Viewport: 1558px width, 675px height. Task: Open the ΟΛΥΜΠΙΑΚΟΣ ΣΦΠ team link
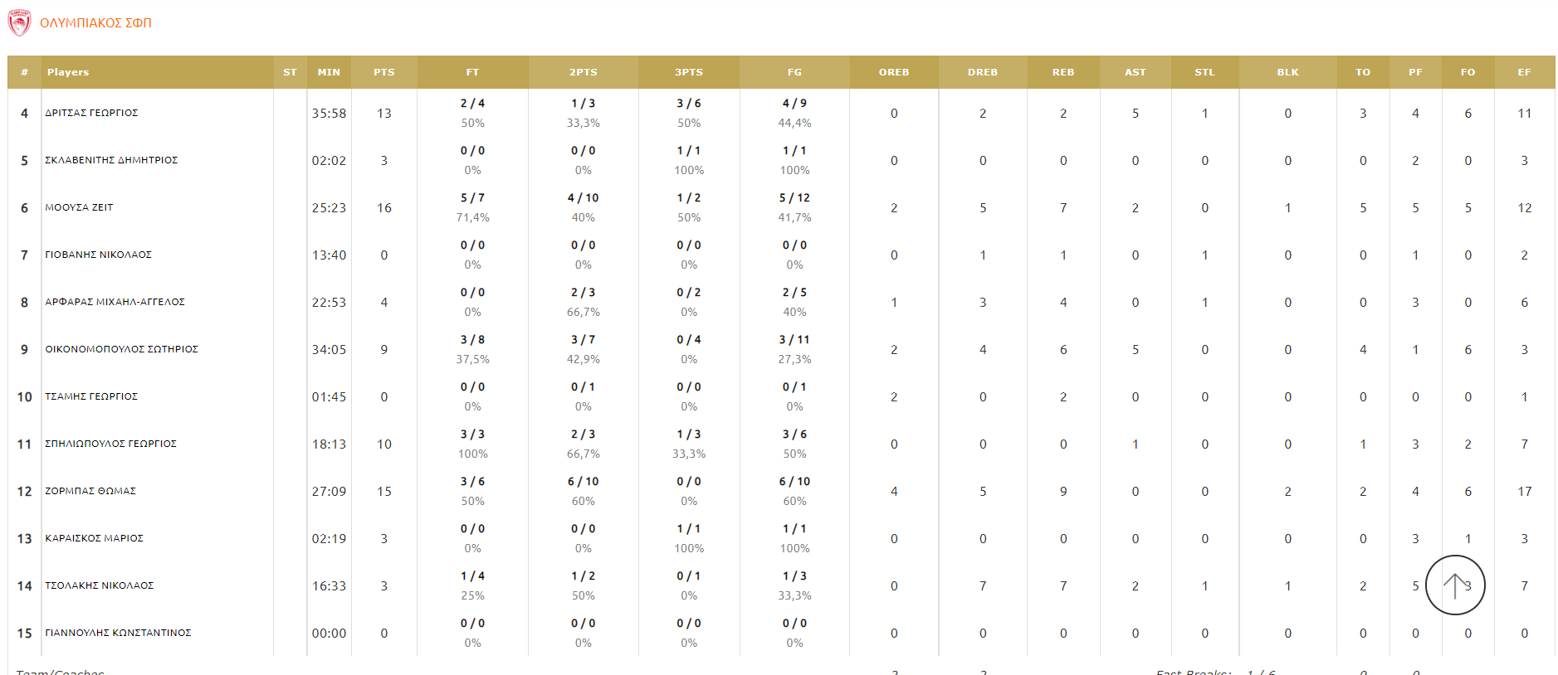[x=95, y=23]
